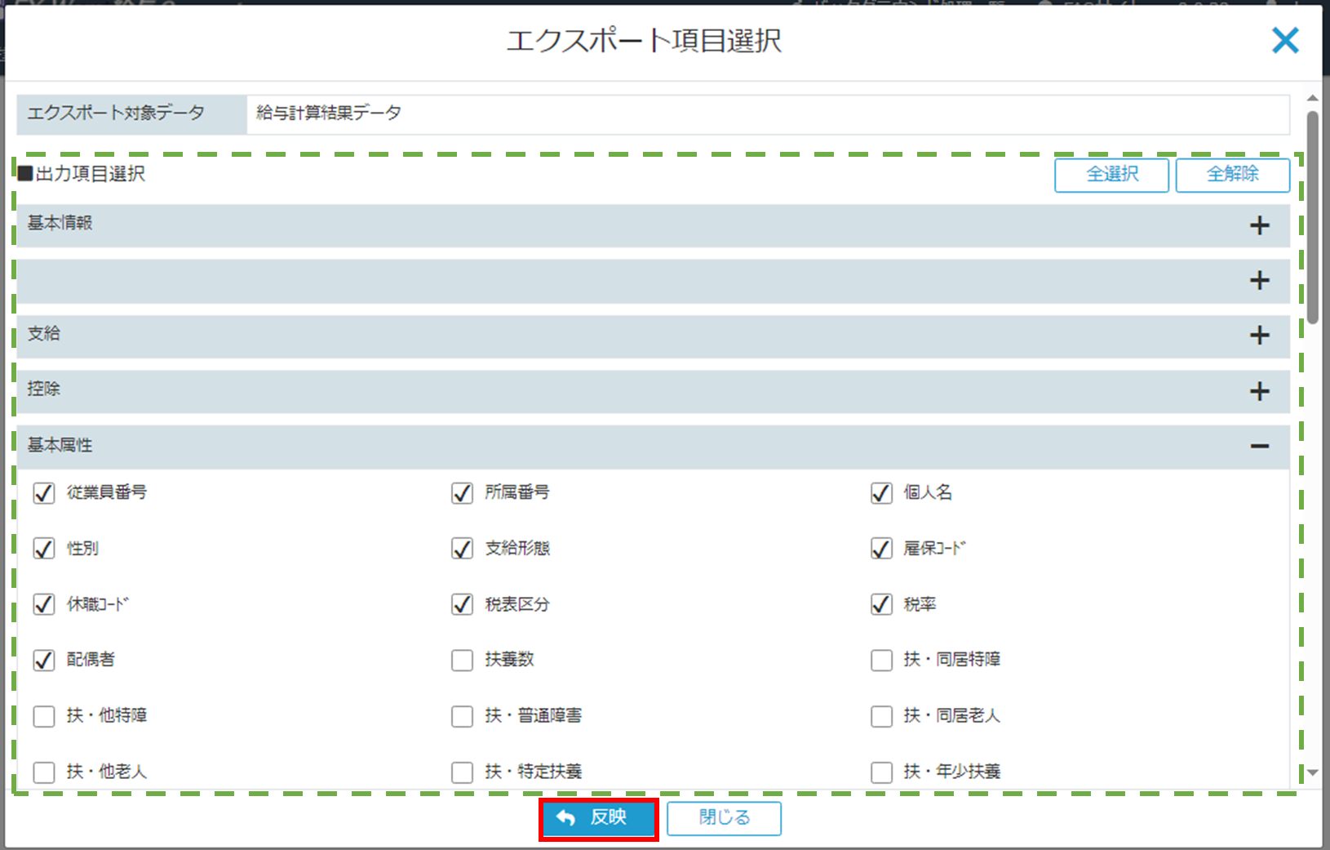The height and width of the screenshot is (850, 1330).
Task: Expand the 控除 section
Action: pyautogui.click(x=1259, y=391)
